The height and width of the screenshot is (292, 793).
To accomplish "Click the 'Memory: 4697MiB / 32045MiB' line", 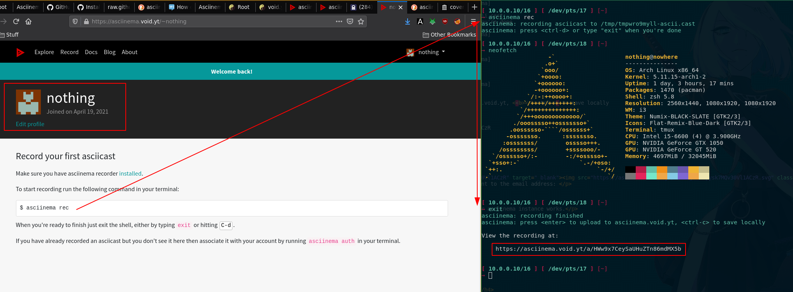I will (x=671, y=156).
